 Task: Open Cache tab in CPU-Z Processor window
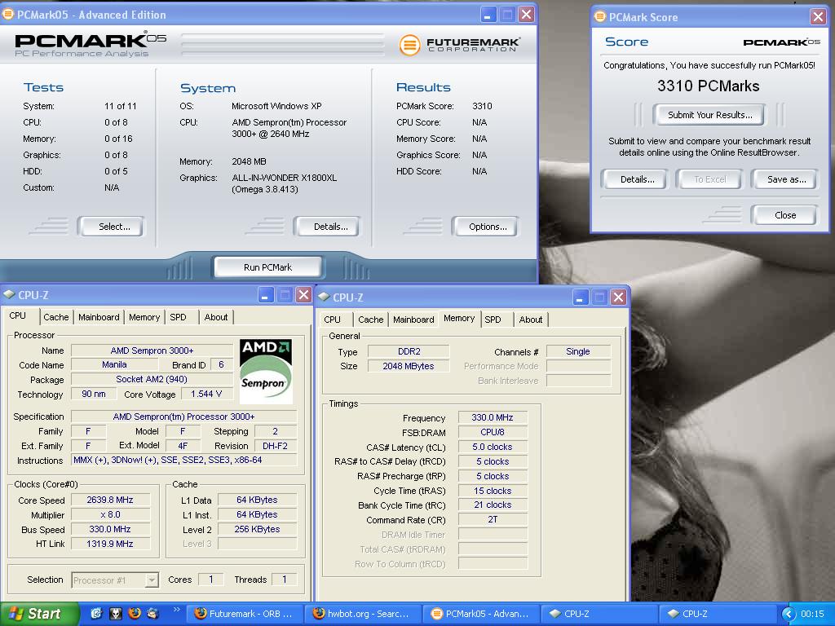click(x=56, y=317)
